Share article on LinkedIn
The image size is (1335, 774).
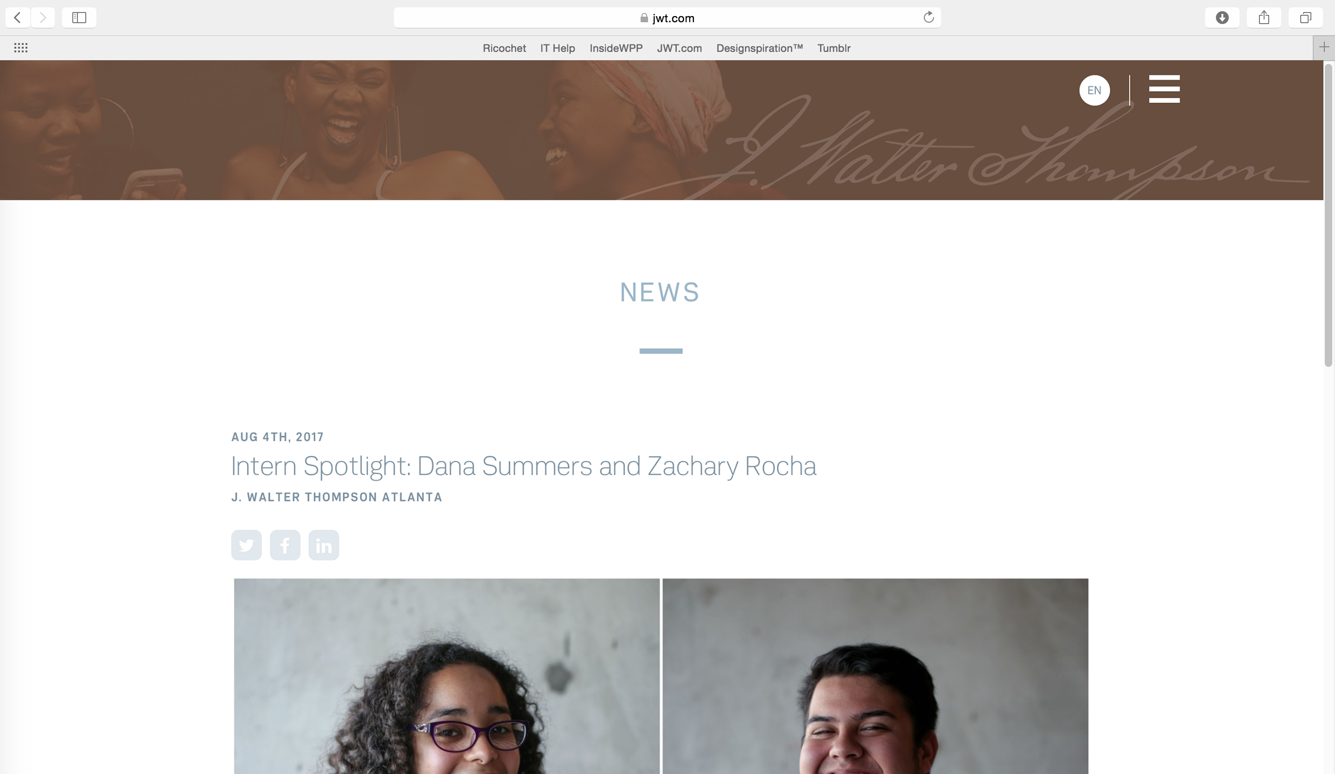[x=324, y=545]
